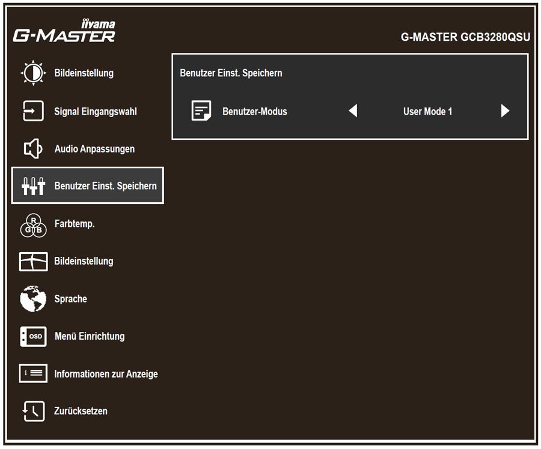The image size is (541, 449).
Task: Click the User Mode 1 value
Action: 428,111
